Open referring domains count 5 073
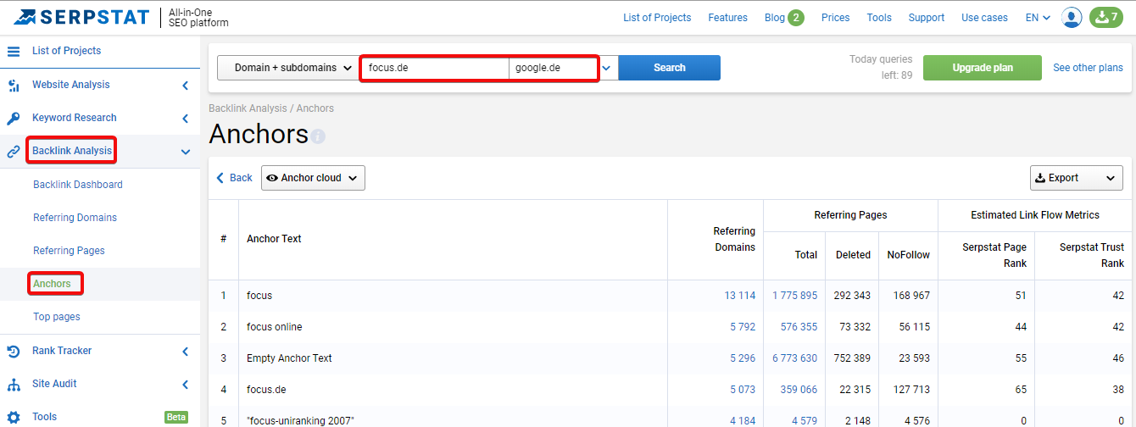This screenshot has width=1136, height=427. 743,390
